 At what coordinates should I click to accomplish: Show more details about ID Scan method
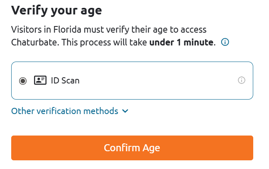(241, 80)
